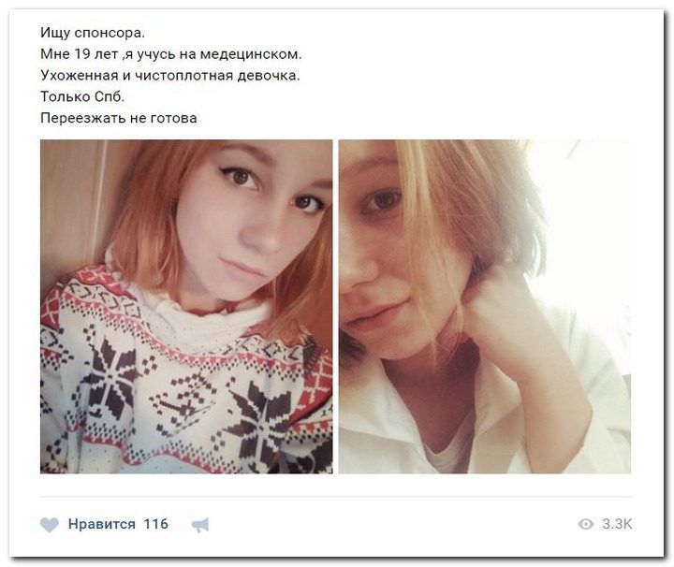Click the megaphone share icon

(200, 525)
